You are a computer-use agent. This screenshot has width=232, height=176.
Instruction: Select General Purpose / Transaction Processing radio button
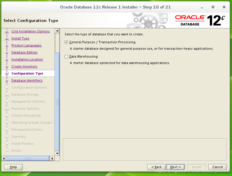[66, 42]
